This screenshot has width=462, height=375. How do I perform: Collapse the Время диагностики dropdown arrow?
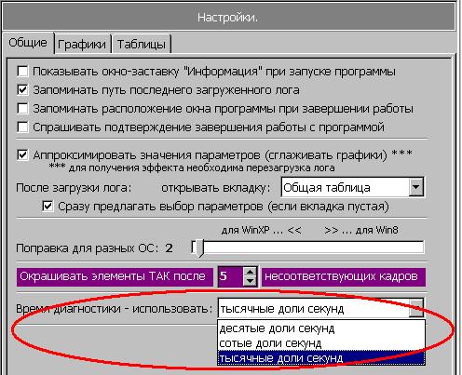tap(416, 308)
